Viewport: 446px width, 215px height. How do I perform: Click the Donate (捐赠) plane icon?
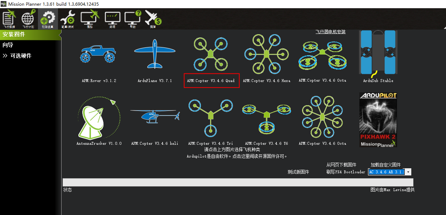pyautogui.click(x=153, y=19)
